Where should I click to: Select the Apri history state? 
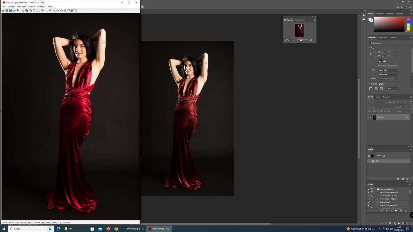(x=388, y=161)
